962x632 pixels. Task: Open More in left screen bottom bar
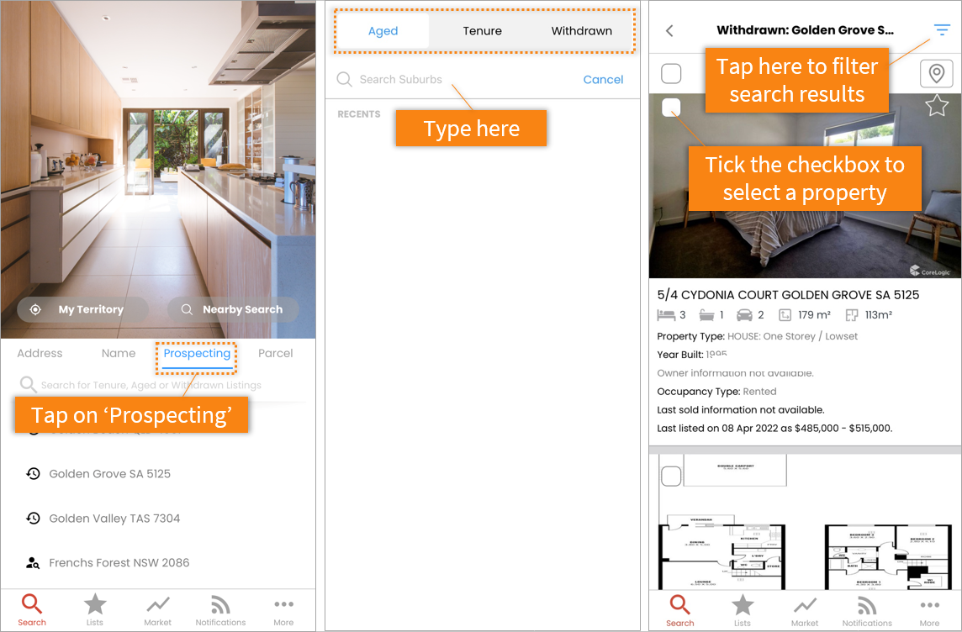[x=283, y=610]
